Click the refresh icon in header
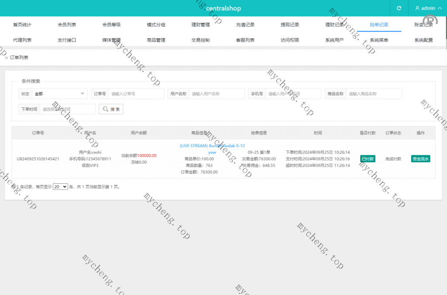Image resolution: width=447 pixels, height=295 pixels. [399, 8]
